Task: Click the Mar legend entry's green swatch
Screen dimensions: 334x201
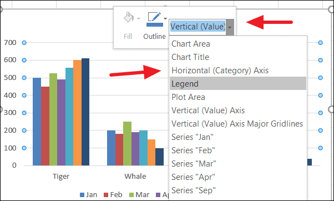Action: point(131,195)
